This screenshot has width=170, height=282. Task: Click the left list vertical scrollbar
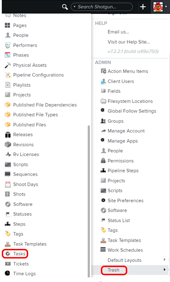click(89, 201)
